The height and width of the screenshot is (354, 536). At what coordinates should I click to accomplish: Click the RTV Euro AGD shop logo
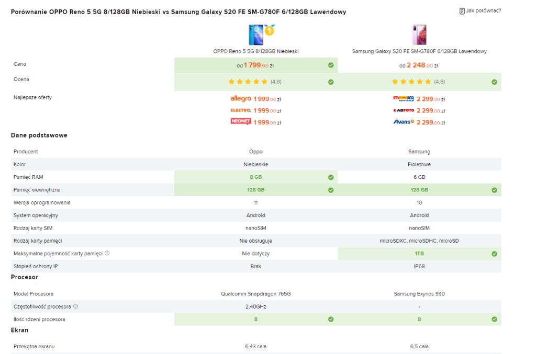tap(404, 99)
